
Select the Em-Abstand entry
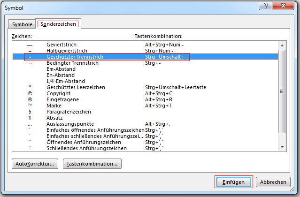pos(145,69)
